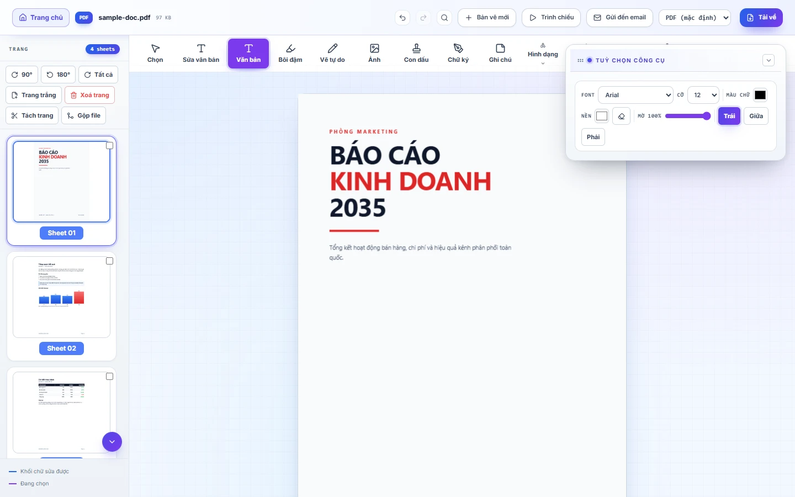Open search with the magnifier icon
This screenshot has height=497, width=795.
point(444,18)
